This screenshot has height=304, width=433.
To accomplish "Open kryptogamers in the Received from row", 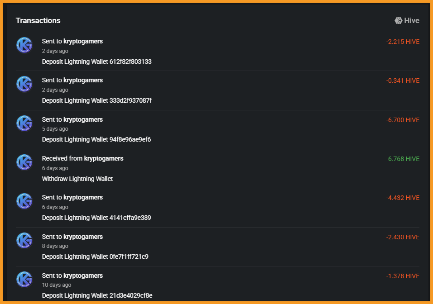I will 104,158.
